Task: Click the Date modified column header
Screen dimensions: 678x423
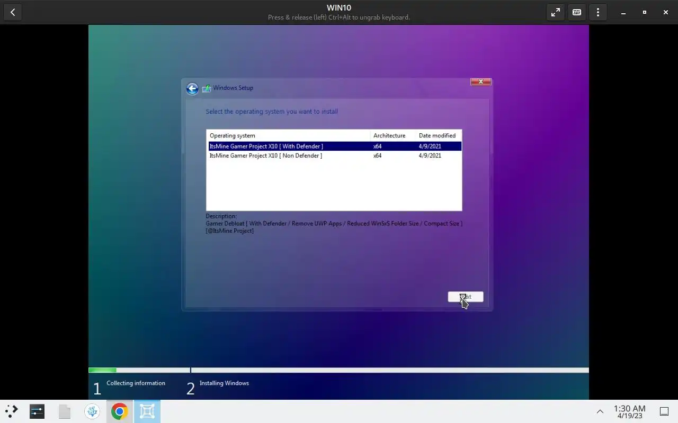Action: tap(439, 135)
